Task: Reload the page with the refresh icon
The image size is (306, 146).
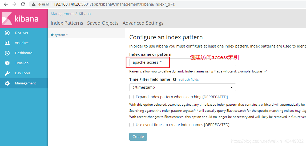Action: [x=23, y=4]
